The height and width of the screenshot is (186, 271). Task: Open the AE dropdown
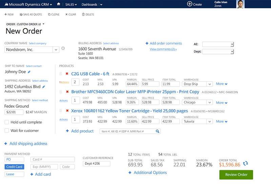coord(232,44)
